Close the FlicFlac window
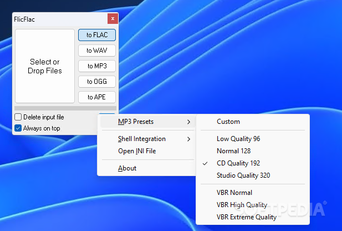 [113, 18]
